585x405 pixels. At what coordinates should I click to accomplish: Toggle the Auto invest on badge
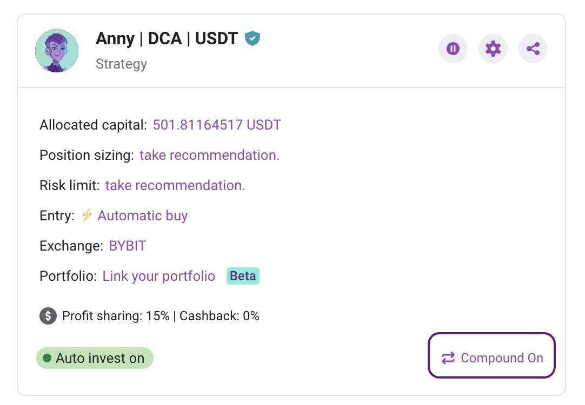(x=95, y=358)
